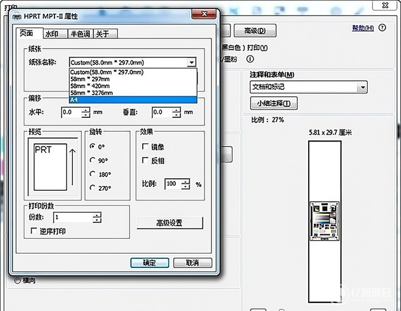Click the PRT page preview thumbnail

pos(50,167)
